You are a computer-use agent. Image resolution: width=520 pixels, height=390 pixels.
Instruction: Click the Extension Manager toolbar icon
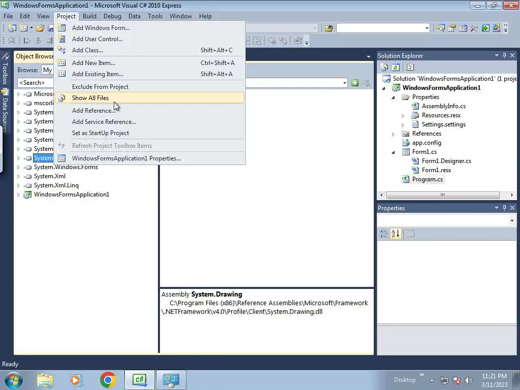497,28
